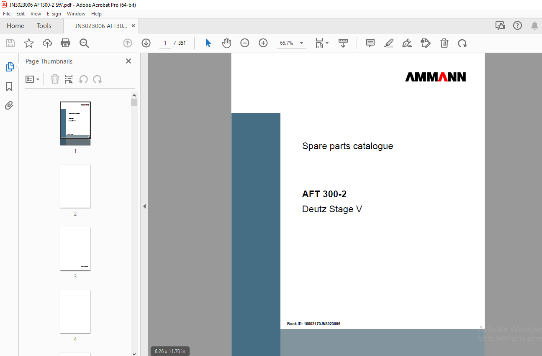Switch to the Home tab
The width and height of the screenshot is (542, 356).
(x=15, y=26)
